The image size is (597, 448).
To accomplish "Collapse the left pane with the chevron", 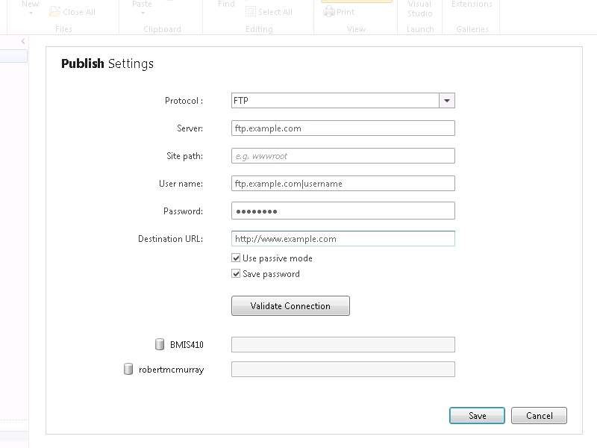I will pyautogui.click(x=23, y=41).
